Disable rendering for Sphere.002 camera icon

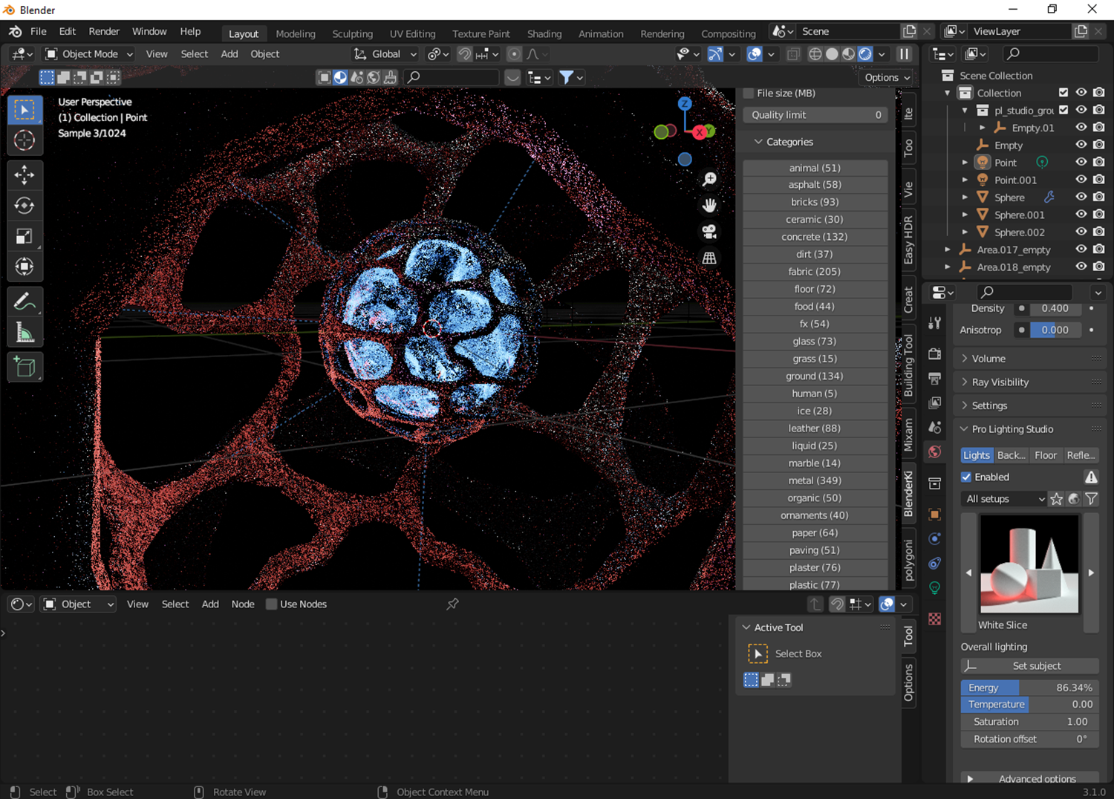[x=1099, y=232]
